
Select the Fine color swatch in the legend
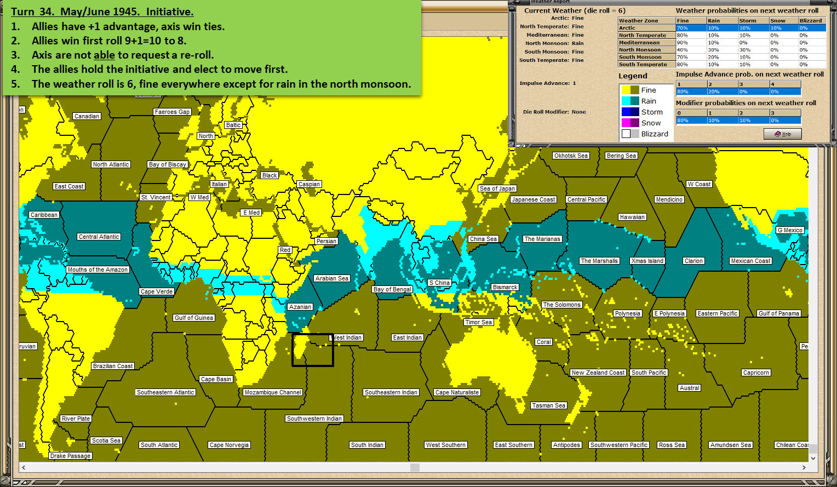[630, 90]
